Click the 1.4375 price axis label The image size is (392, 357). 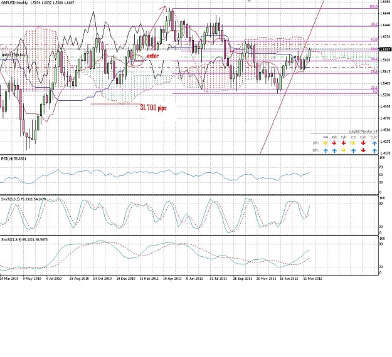click(x=385, y=142)
